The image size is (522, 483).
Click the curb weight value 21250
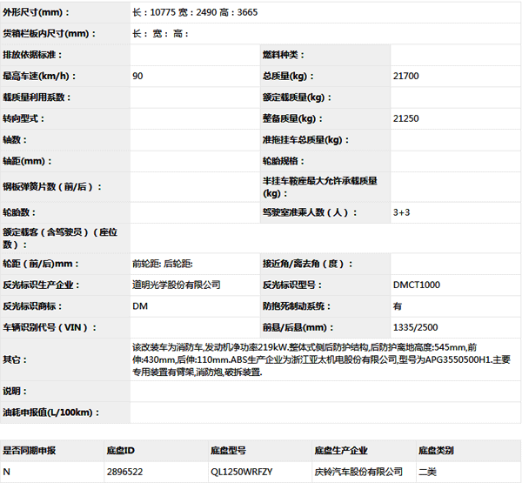406,118
